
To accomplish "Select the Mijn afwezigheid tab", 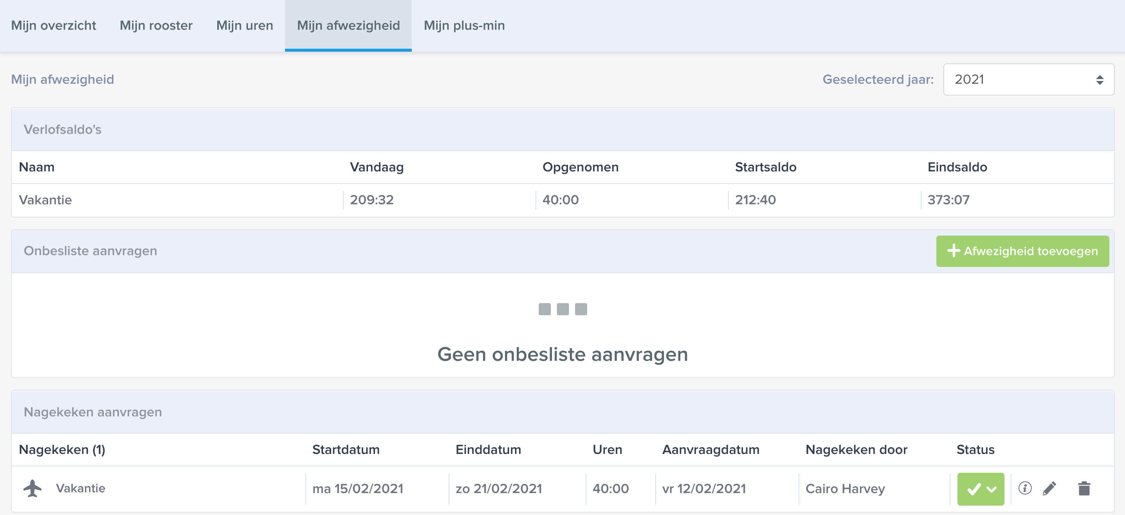I will [x=348, y=25].
